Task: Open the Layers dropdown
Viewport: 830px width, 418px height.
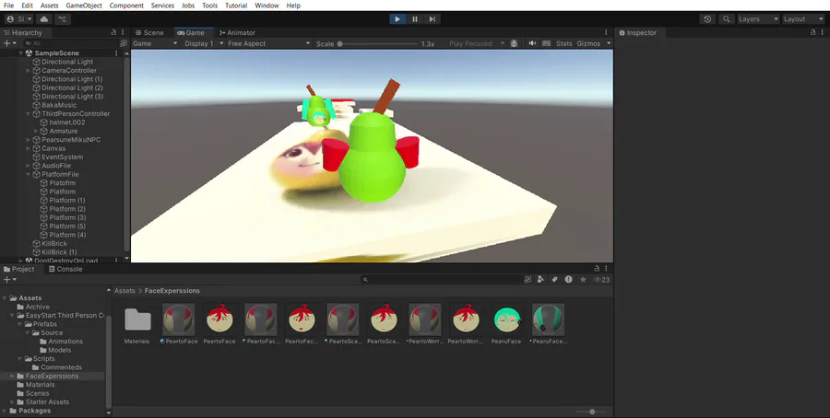Action: tap(759, 19)
